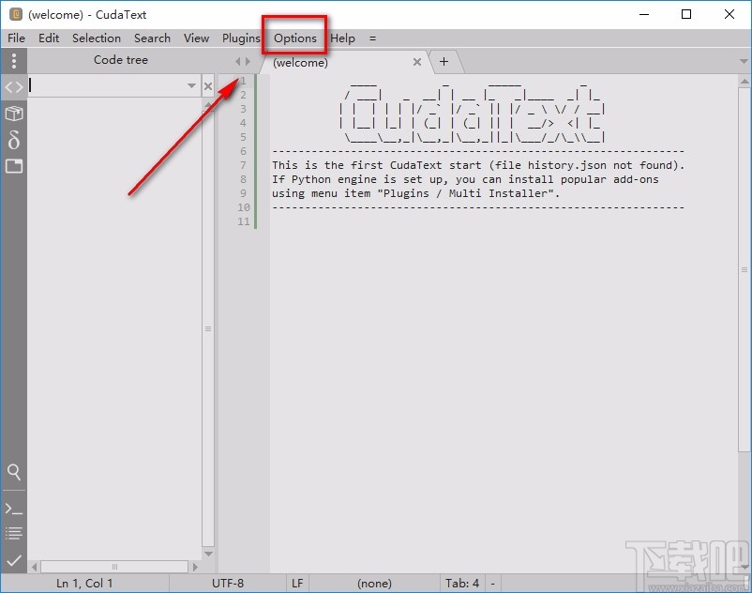Open the File menu
This screenshot has width=752, height=593.
click(x=16, y=38)
